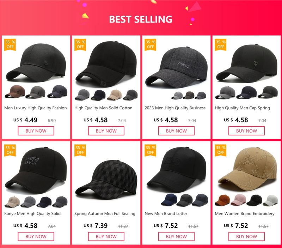This screenshot has height=248, width=282.
Task: Click the 35% OFF badge on Kanye Men cap
Action: coord(10,150)
